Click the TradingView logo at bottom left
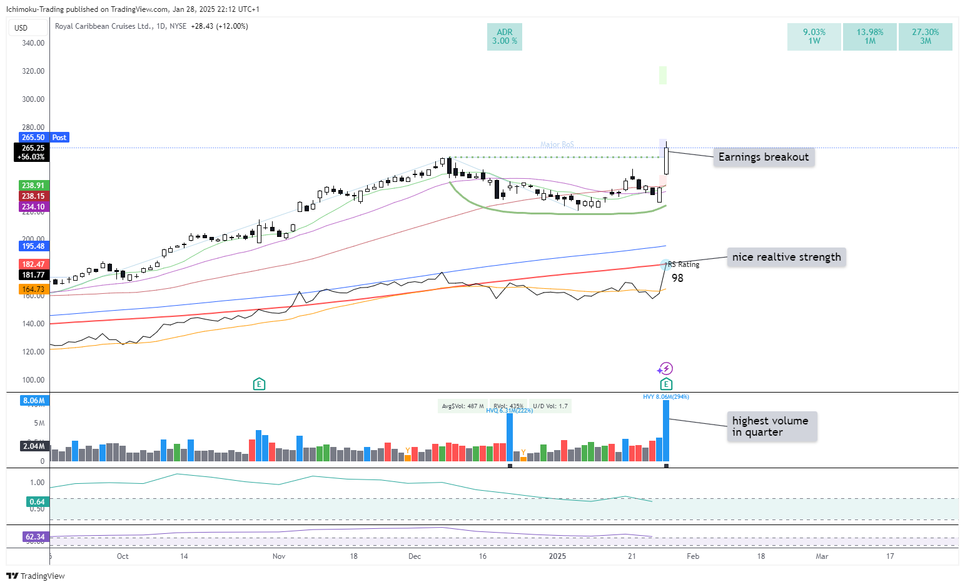The height and width of the screenshot is (587, 965). click(36, 576)
